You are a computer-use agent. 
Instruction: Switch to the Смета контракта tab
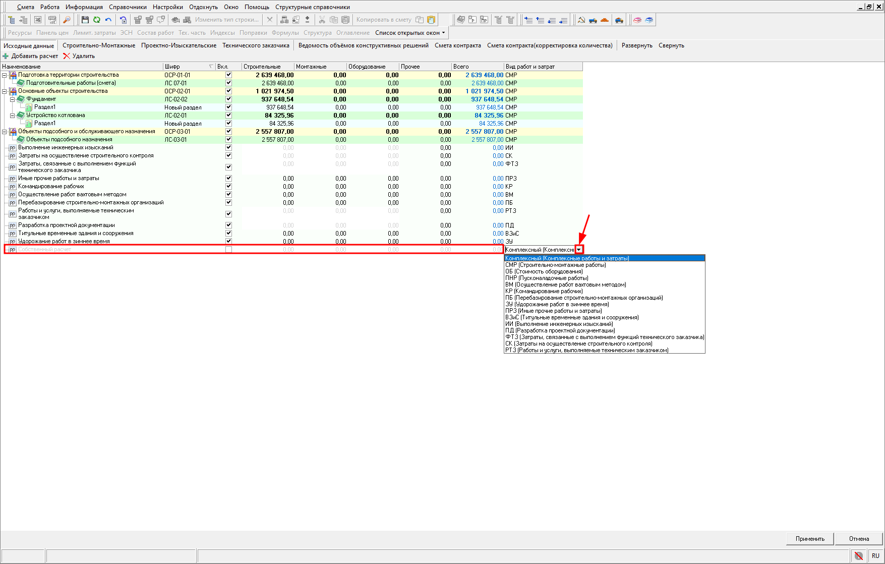point(457,45)
